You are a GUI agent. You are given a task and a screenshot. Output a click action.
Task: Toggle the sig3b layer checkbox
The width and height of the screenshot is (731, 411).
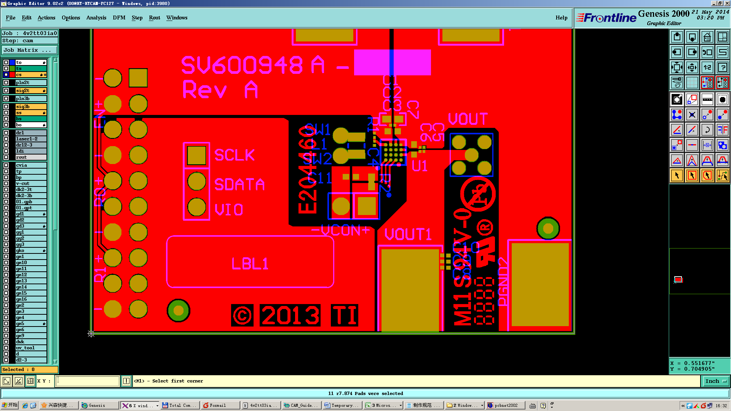click(x=6, y=107)
